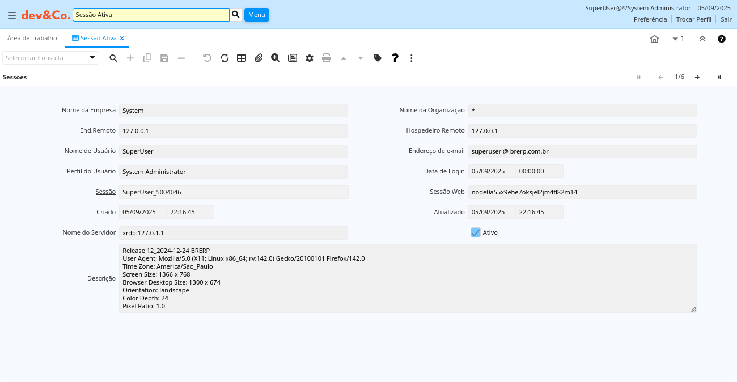Click the Trocar Perfil link
Image resolution: width=737 pixels, height=382 pixels.
point(693,19)
